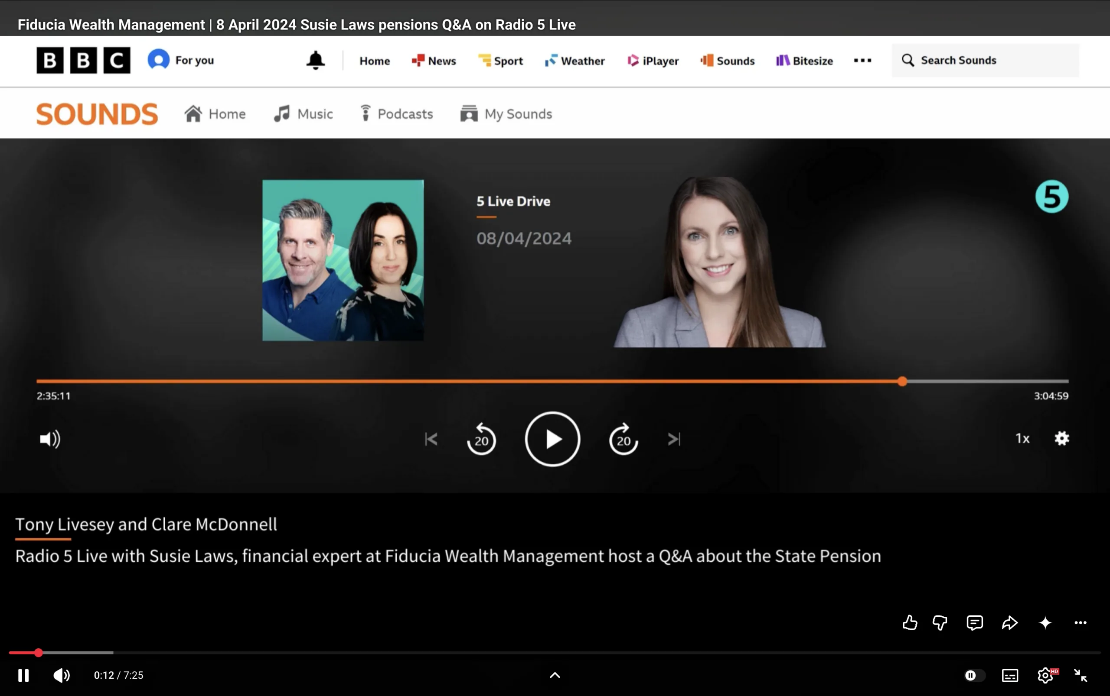Skip to previous track in Sounds player
The image size is (1110, 696).
coord(431,439)
